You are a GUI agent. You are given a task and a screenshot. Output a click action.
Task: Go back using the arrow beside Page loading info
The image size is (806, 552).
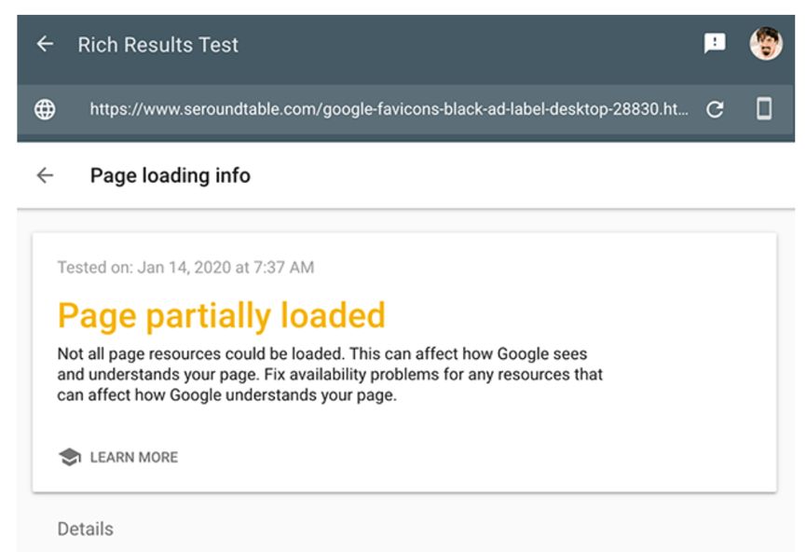pos(45,175)
